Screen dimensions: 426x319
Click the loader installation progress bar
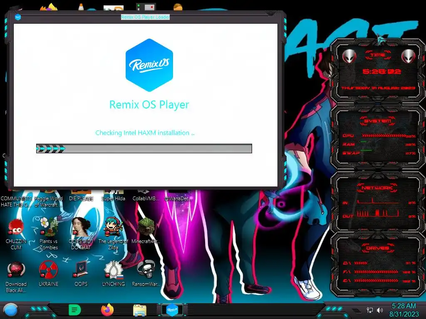coord(144,148)
